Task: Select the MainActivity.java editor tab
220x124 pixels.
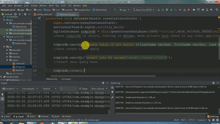Action: (67, 14)
